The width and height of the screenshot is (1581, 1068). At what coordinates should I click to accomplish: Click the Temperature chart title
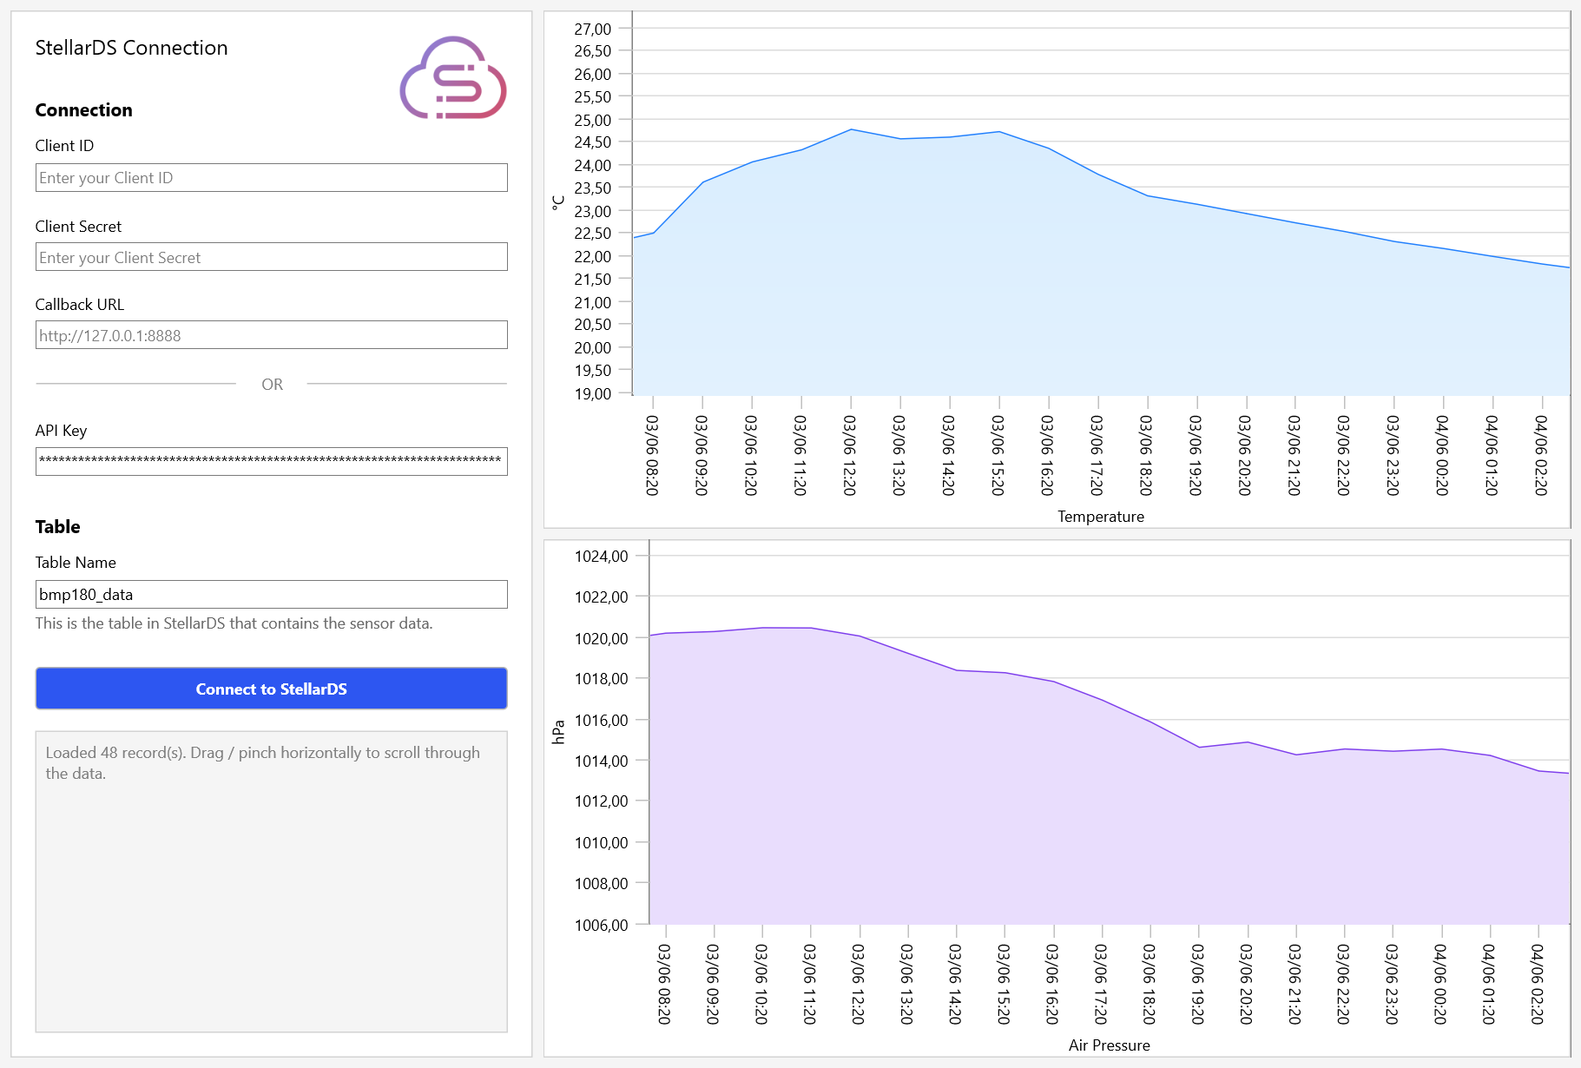point(1101,517)
